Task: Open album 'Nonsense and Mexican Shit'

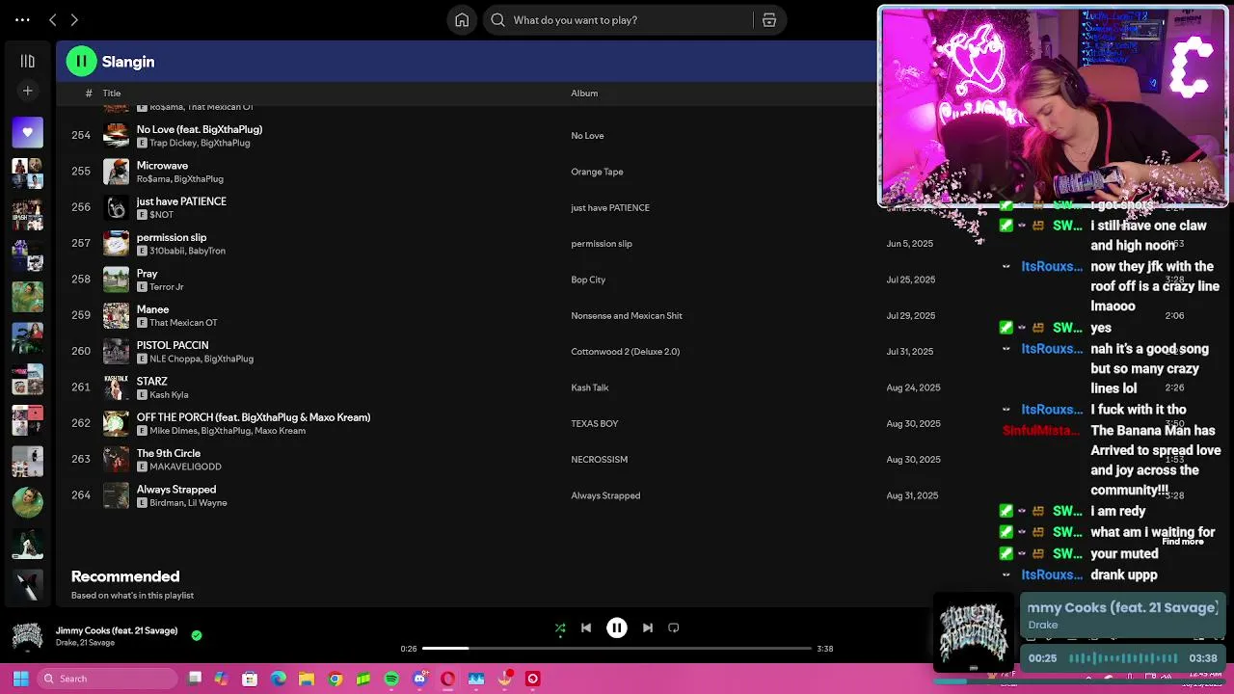Action: [x=627, y=315]
